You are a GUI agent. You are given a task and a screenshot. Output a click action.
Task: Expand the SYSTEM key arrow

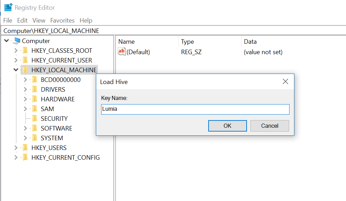coord(25,138)
